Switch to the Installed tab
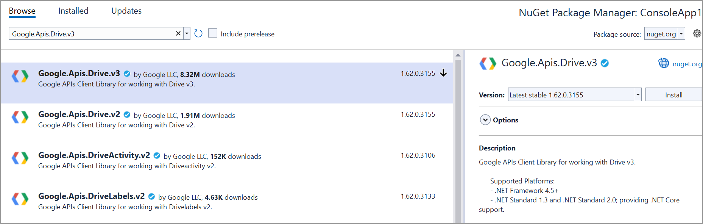Viewport: 703px width, 224px height. click(x=73, y=11)
